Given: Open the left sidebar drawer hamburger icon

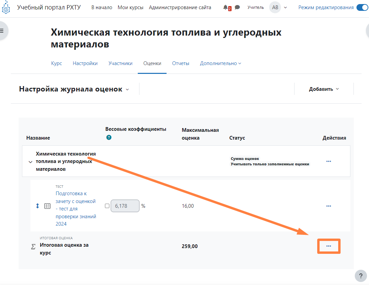Looking at the screenshot, I should (2, 30).
